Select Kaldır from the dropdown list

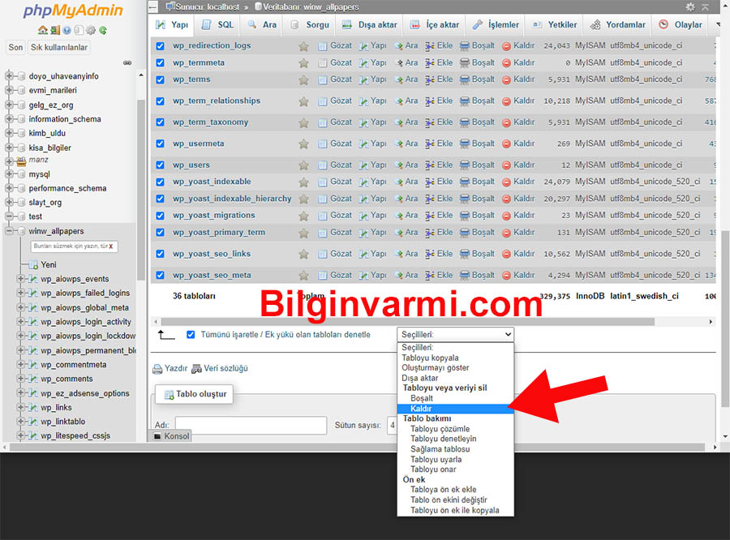[x=455, y=409]
